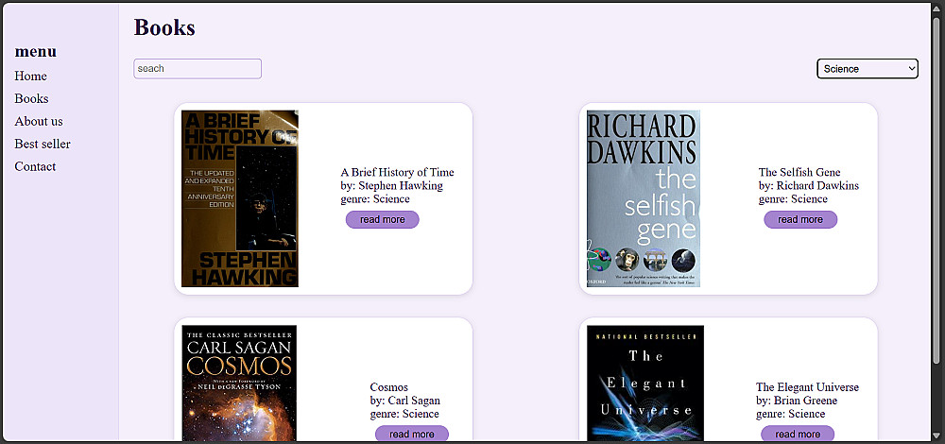Click genre: Science under Carl Sagan
The width and height of the screenshot is (945, 444).
[404, 414]
